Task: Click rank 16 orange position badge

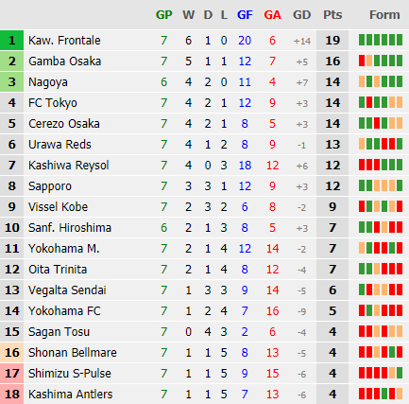Action: [x=11, y=353]
